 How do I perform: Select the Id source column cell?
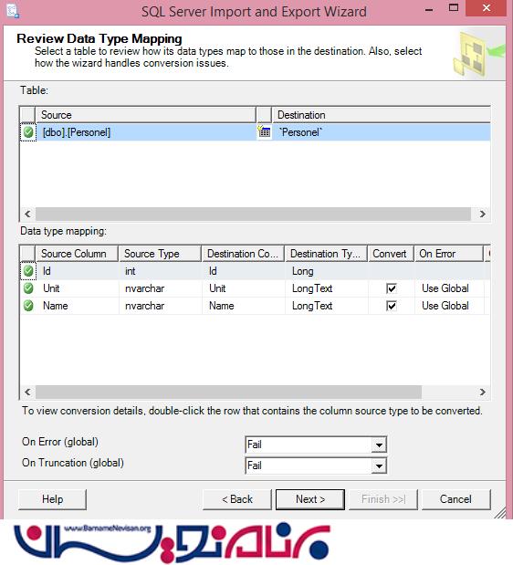[77, 271]
